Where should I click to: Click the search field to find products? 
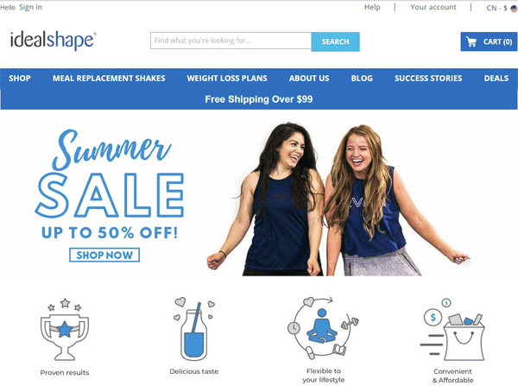pos(231,41)
